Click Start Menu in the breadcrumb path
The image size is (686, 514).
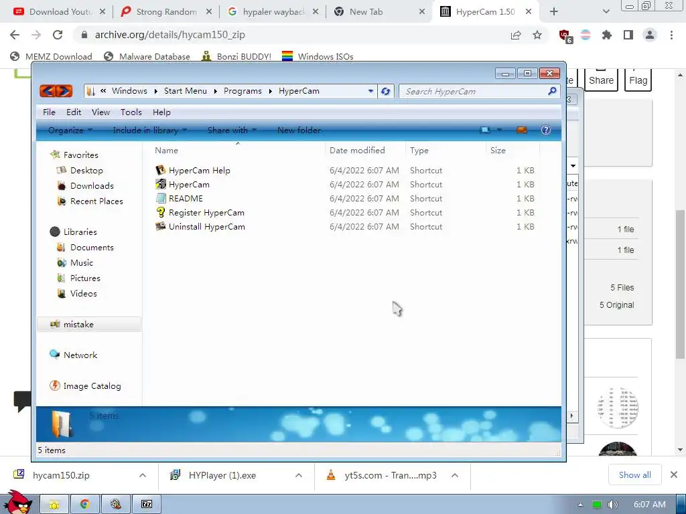[185, 91]
